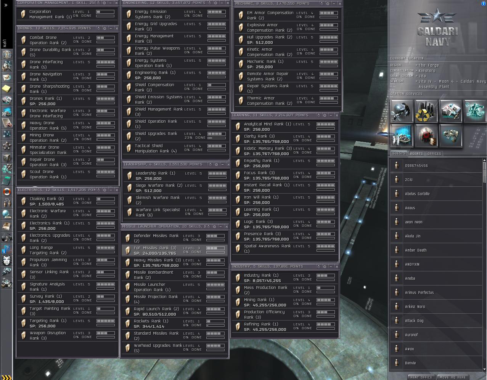Toggle pin on the Industry skills window
Viewport: 487px width, 380px height.
pyautogui.click(x=325, y=266)
